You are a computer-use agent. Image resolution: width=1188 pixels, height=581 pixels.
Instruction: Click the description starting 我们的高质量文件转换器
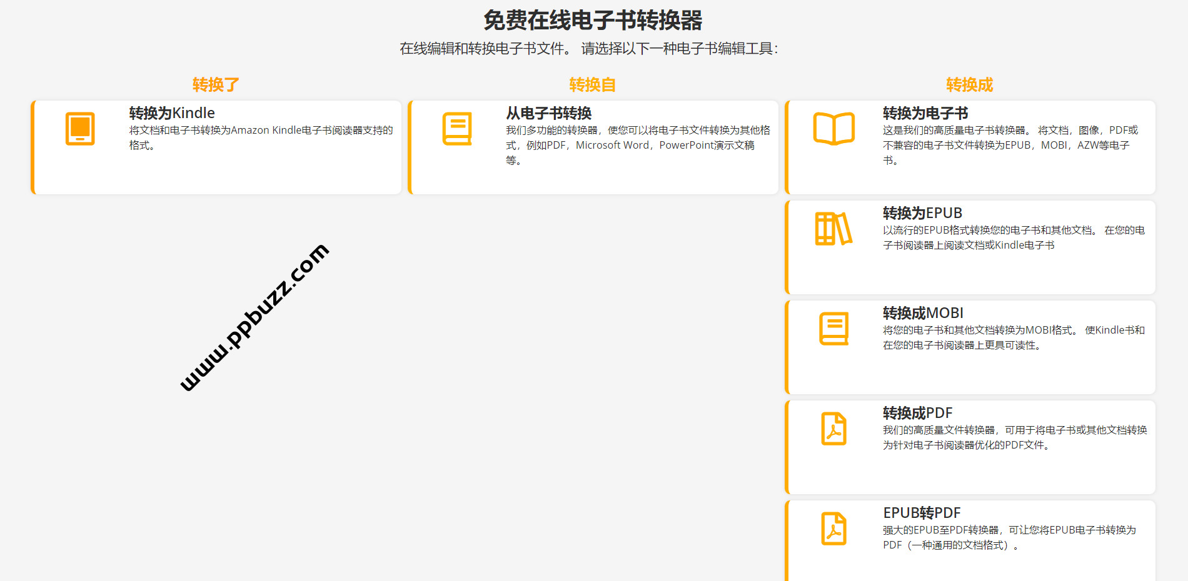[x=1015, y=437]
